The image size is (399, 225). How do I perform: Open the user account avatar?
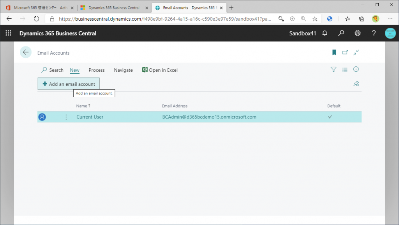pyautogui.click(x=390, y=33)
